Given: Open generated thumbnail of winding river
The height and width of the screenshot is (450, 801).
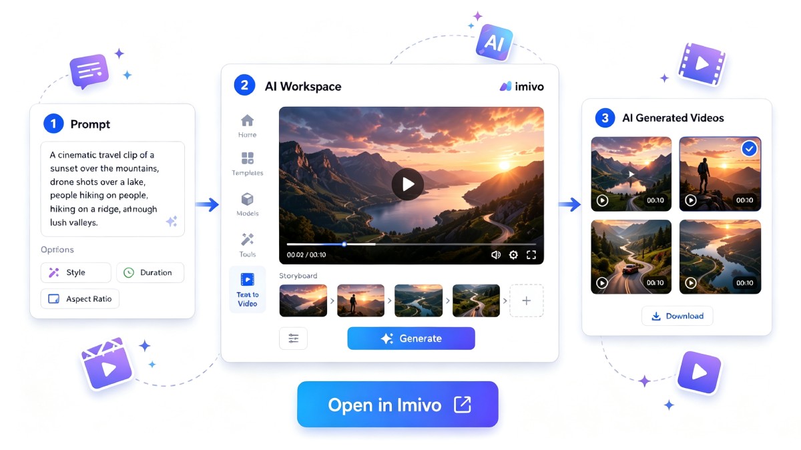Looking at the screenshot, I should click(720, 257).
